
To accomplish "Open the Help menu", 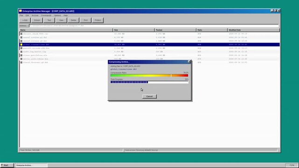I will (66, 15).
